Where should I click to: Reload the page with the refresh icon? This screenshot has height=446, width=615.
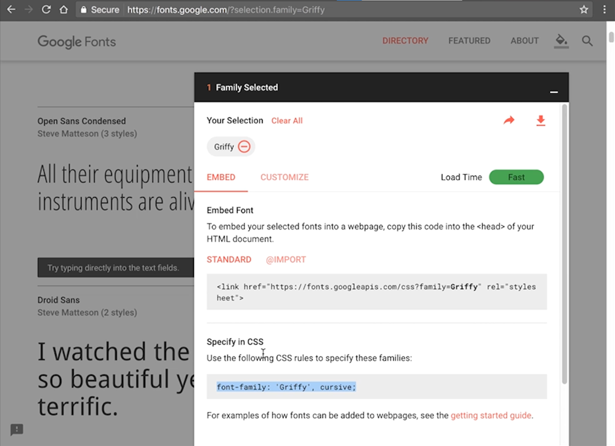(x=46, y=10)
